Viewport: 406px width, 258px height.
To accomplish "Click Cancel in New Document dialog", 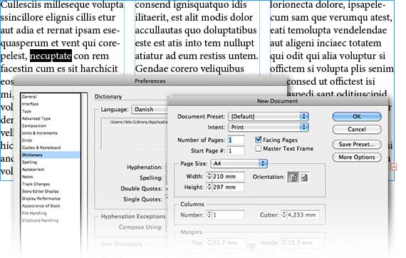I will point(357,129).
